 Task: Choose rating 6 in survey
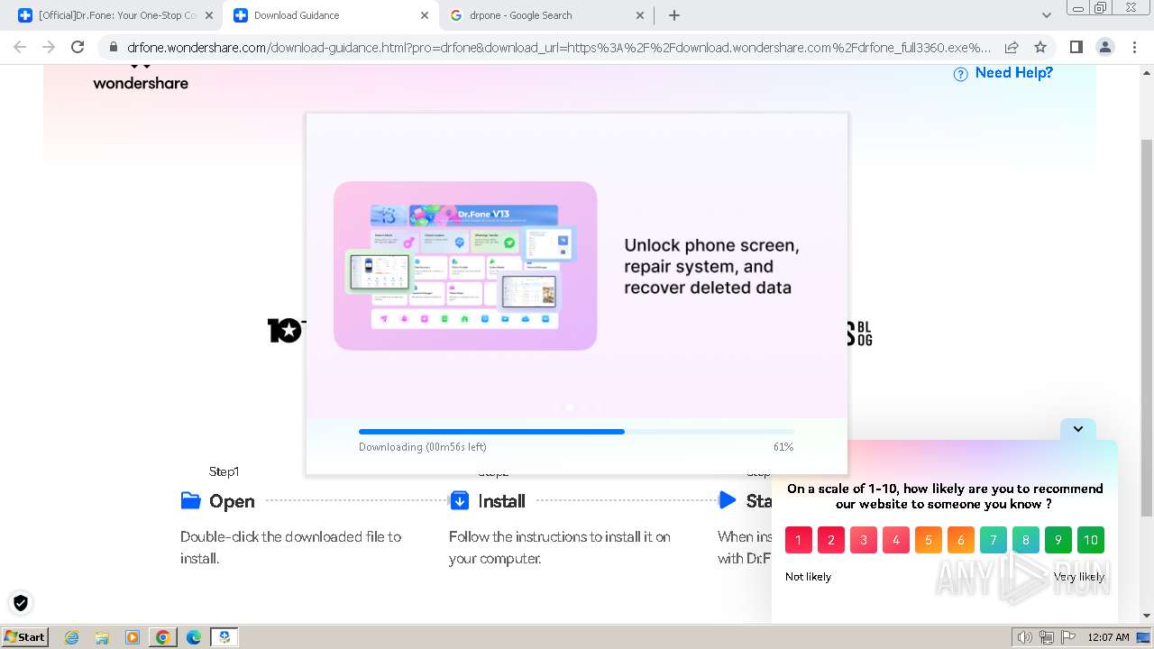click(961, 540)
